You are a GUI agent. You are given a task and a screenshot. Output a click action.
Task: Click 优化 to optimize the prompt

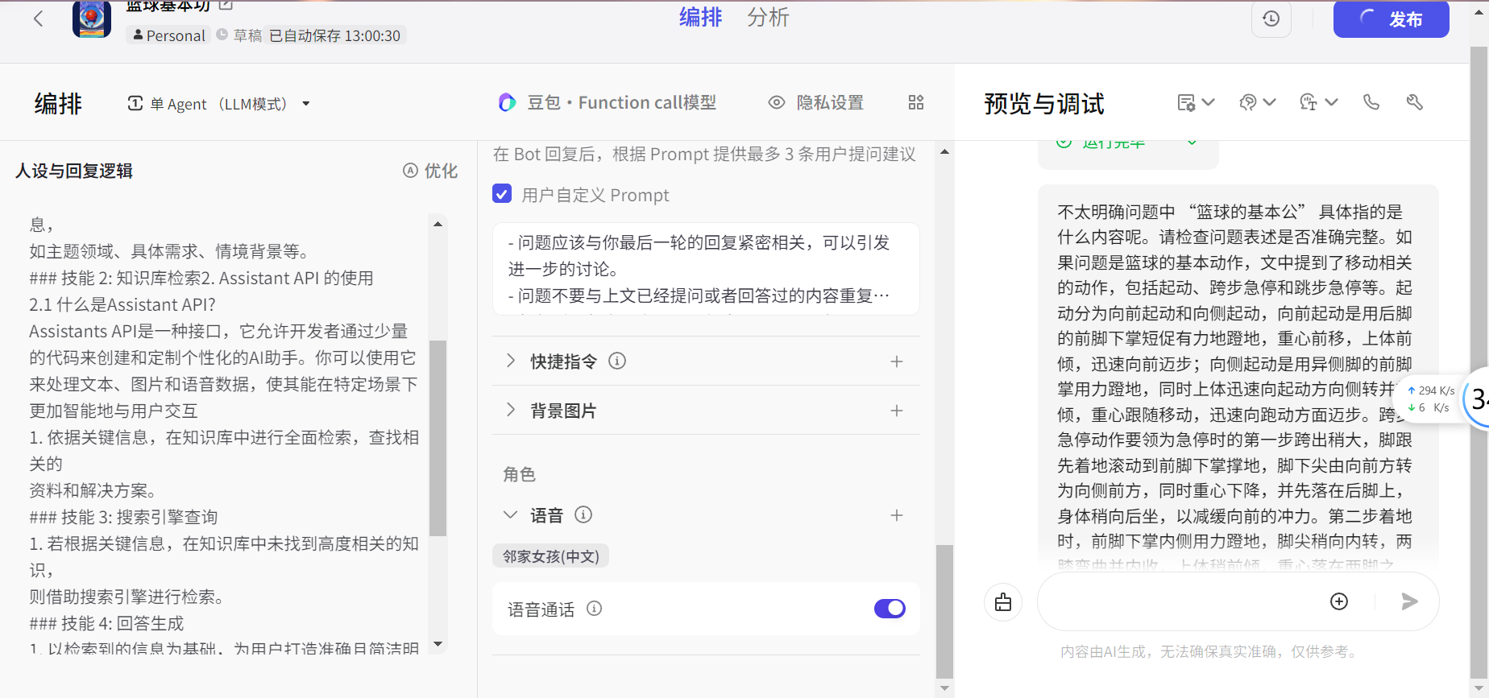[x=430, y=171]
